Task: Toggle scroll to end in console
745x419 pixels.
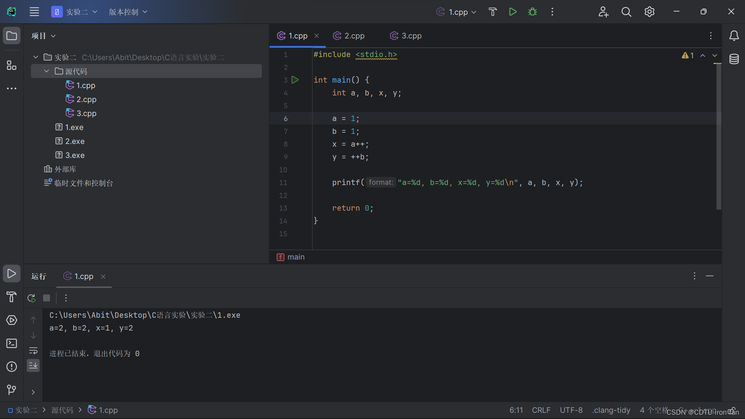Action: (33, 365)
